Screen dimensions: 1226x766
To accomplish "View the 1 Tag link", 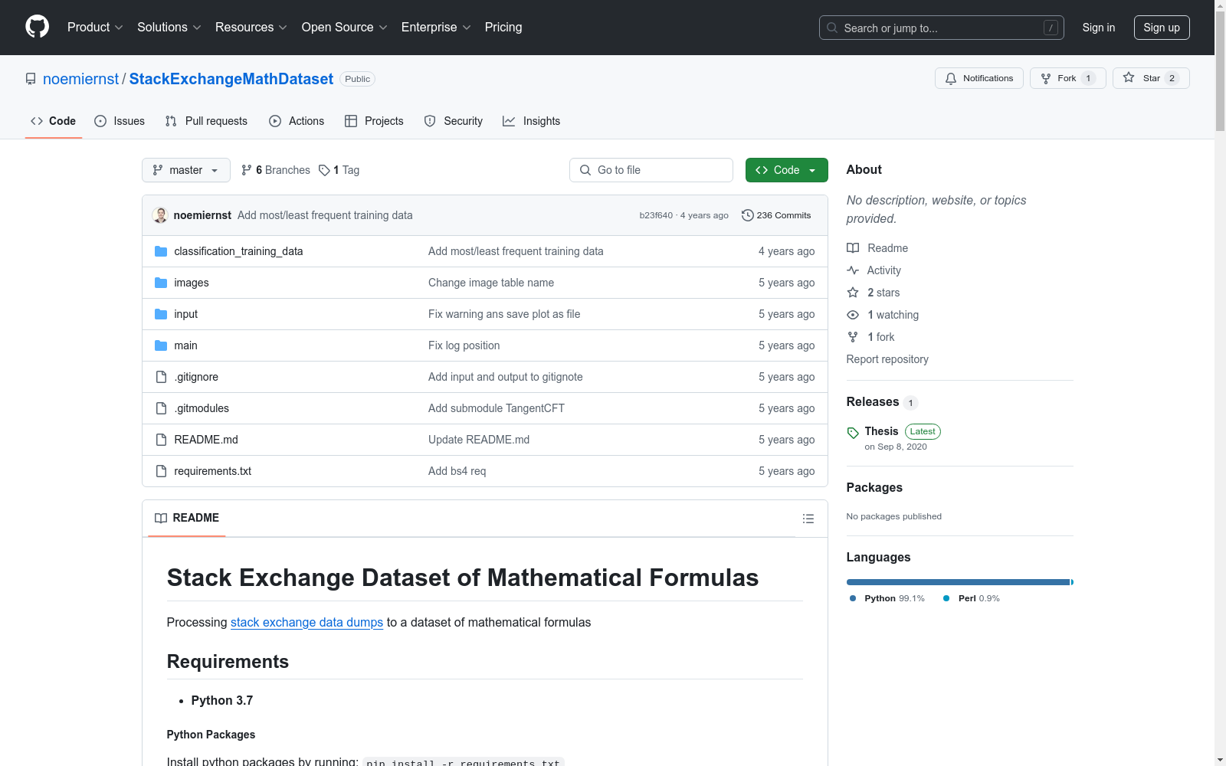I will 339,170.
